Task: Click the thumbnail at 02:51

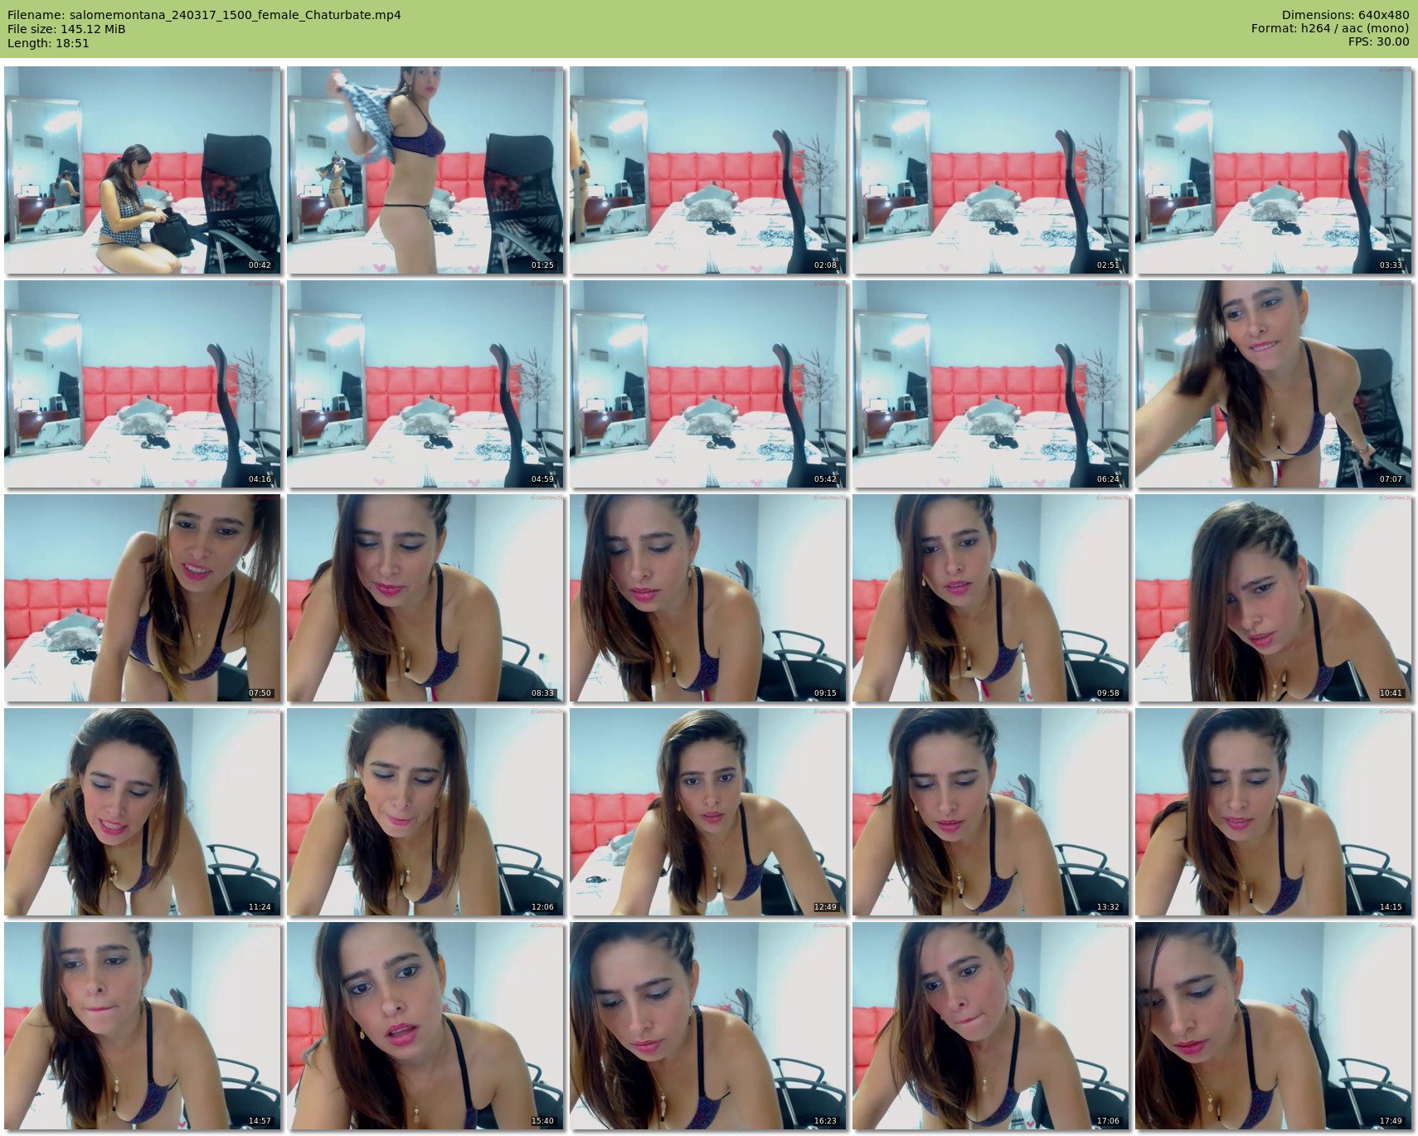Action: pos(990,170)
